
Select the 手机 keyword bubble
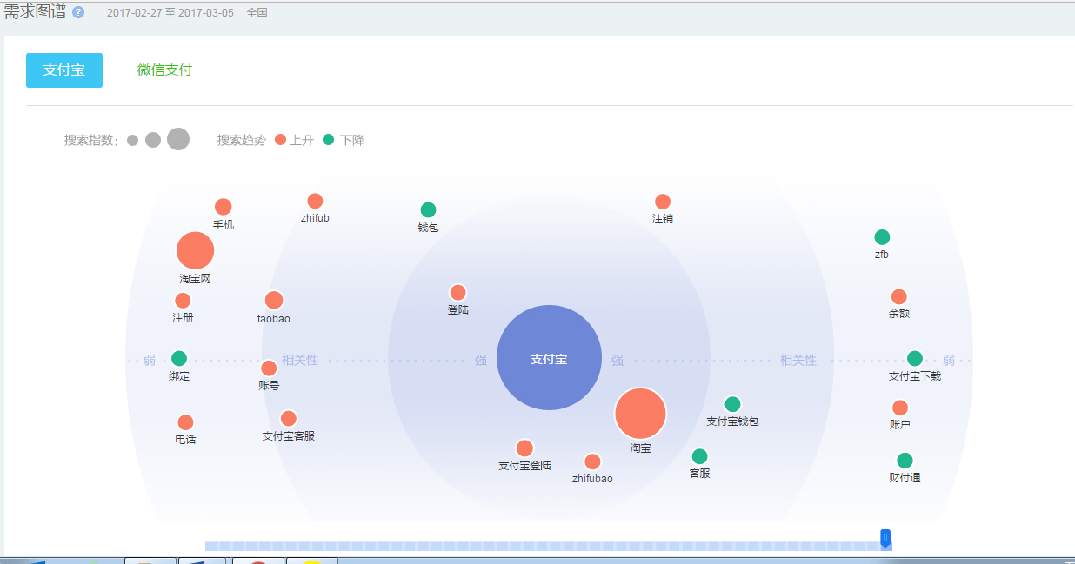coord(224,207)
